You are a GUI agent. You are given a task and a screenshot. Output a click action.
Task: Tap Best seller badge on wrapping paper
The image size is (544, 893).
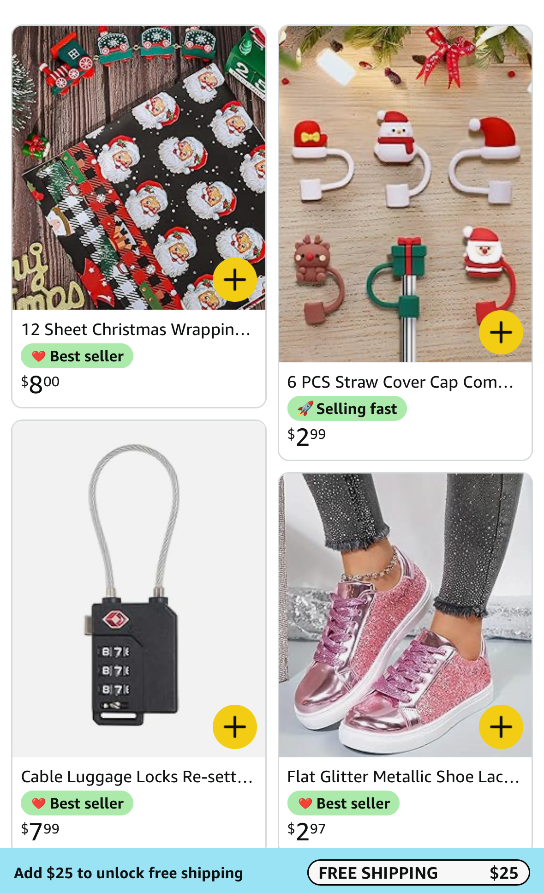[x=77, y=356]
